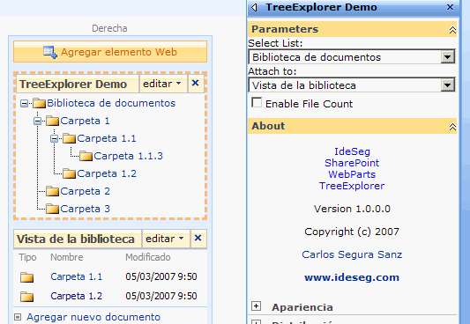
Task: Open the Select List dropdown
Action: click(448, 57)
